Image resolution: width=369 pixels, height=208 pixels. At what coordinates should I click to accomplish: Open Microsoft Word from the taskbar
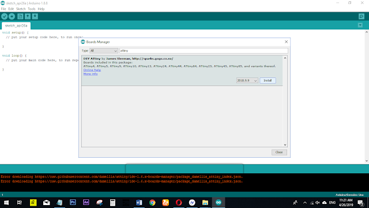pyautogui.click(x=139, y=203)
